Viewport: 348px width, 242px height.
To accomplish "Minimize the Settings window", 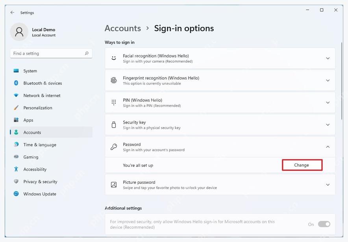I will (x=307, y=10).
